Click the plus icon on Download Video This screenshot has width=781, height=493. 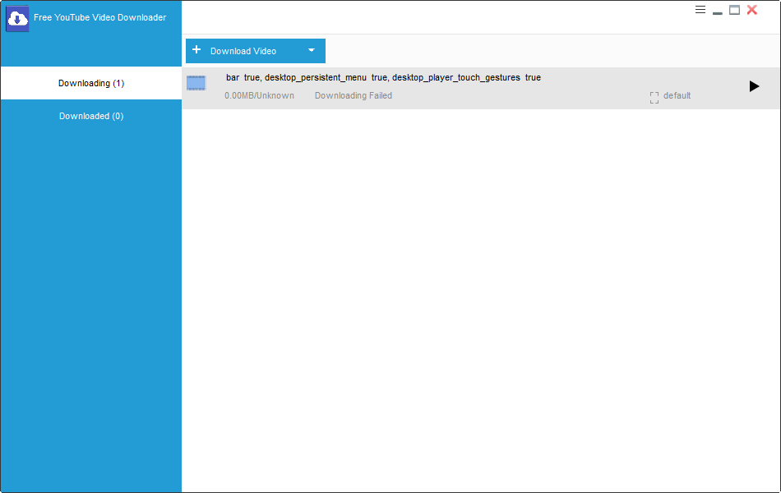(196, 50)
